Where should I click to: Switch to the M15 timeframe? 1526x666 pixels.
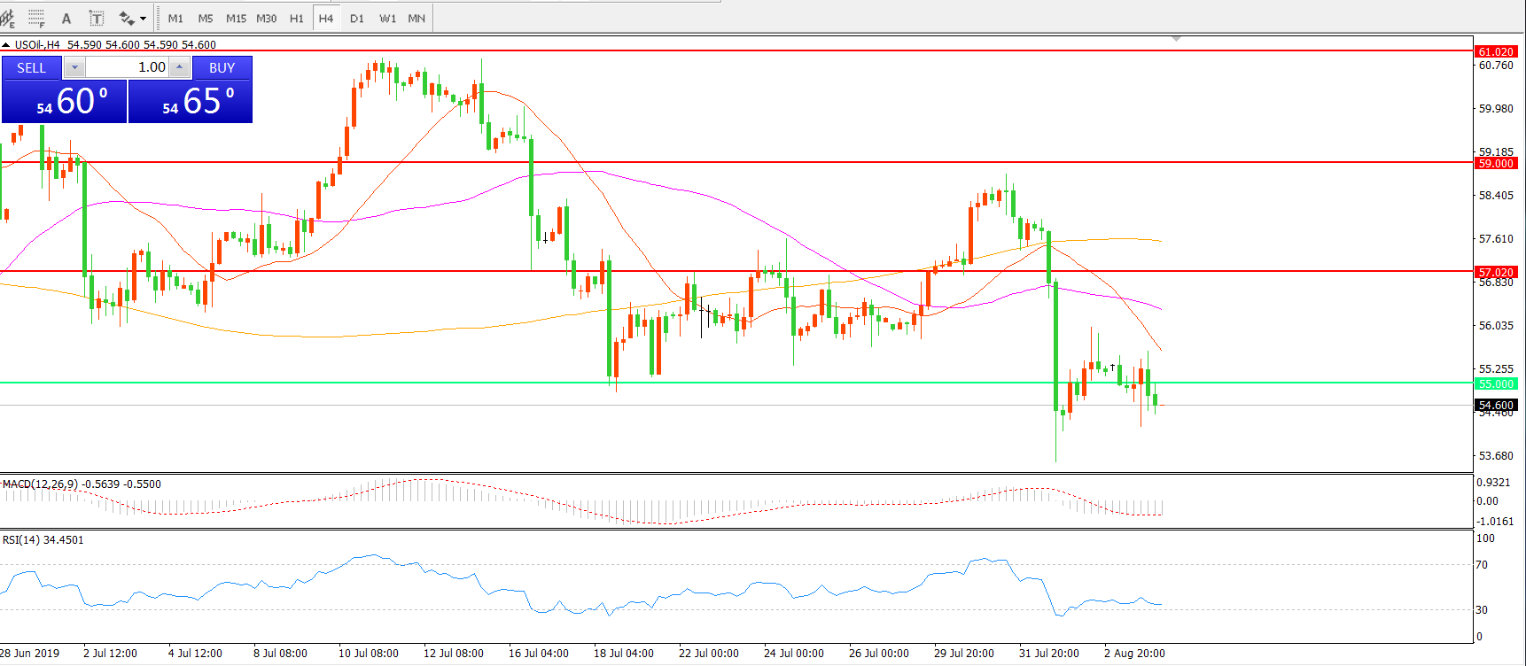point(236,18)
